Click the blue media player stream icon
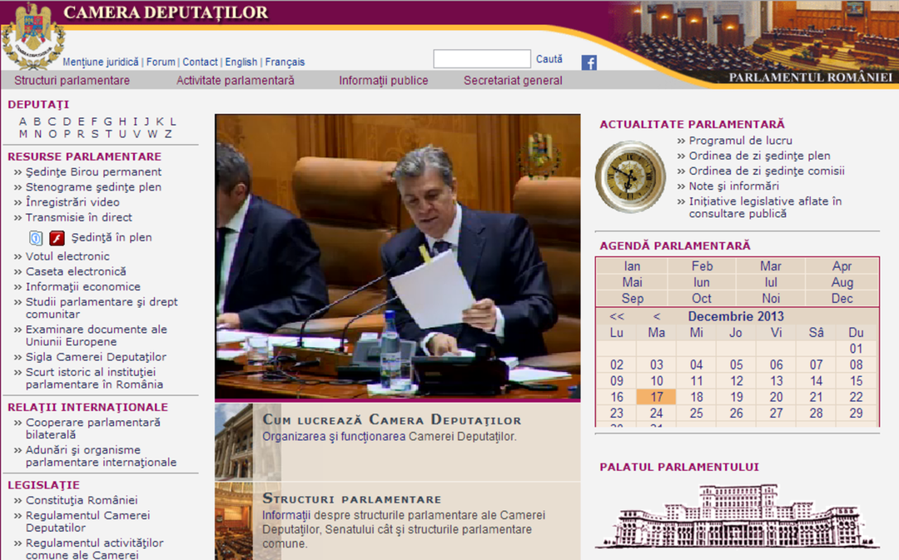 [x=36, y=238]
